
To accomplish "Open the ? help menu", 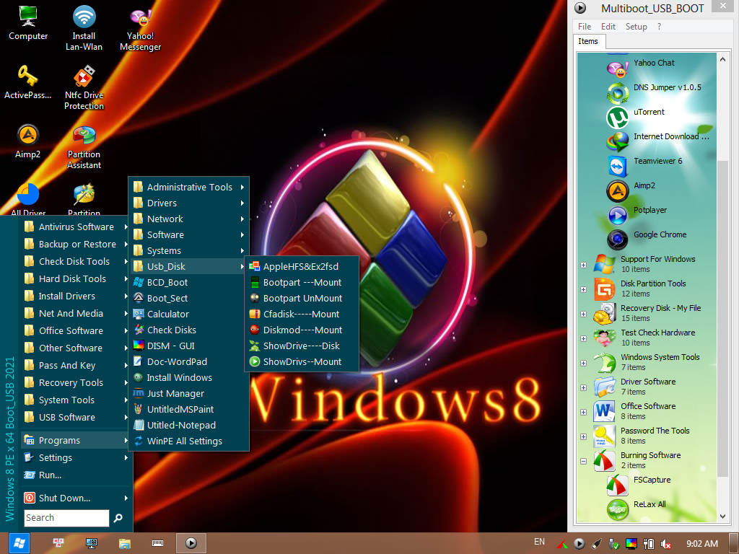I will tap(659, 27).
